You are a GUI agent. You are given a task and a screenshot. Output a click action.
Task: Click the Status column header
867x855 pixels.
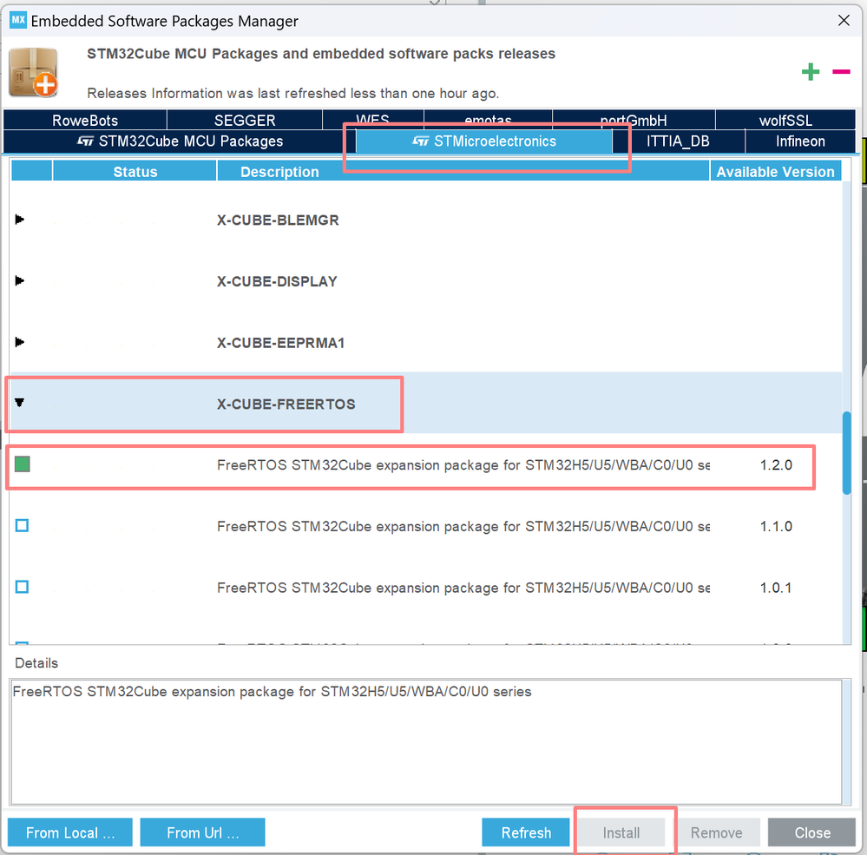135,172
